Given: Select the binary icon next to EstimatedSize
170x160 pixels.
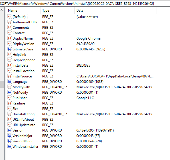Looking at the screenshot, I should 9,49.
